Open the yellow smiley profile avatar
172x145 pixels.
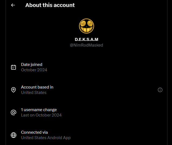point(86,26)
